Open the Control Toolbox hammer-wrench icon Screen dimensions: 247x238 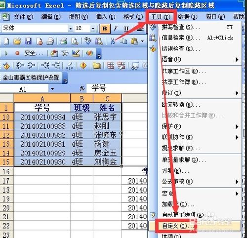click(65, 53)
